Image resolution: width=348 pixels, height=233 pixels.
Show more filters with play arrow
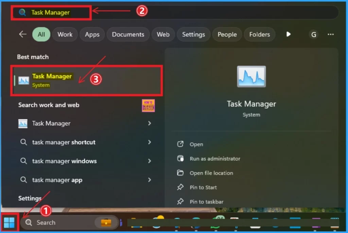click(x=288, y=34)
